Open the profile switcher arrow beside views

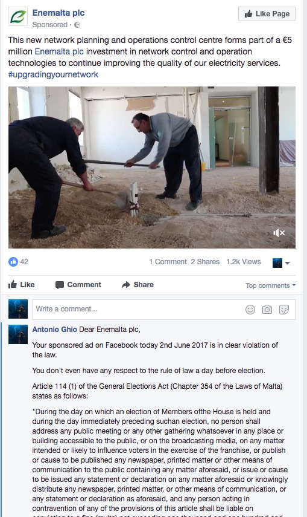pos(287,263)
